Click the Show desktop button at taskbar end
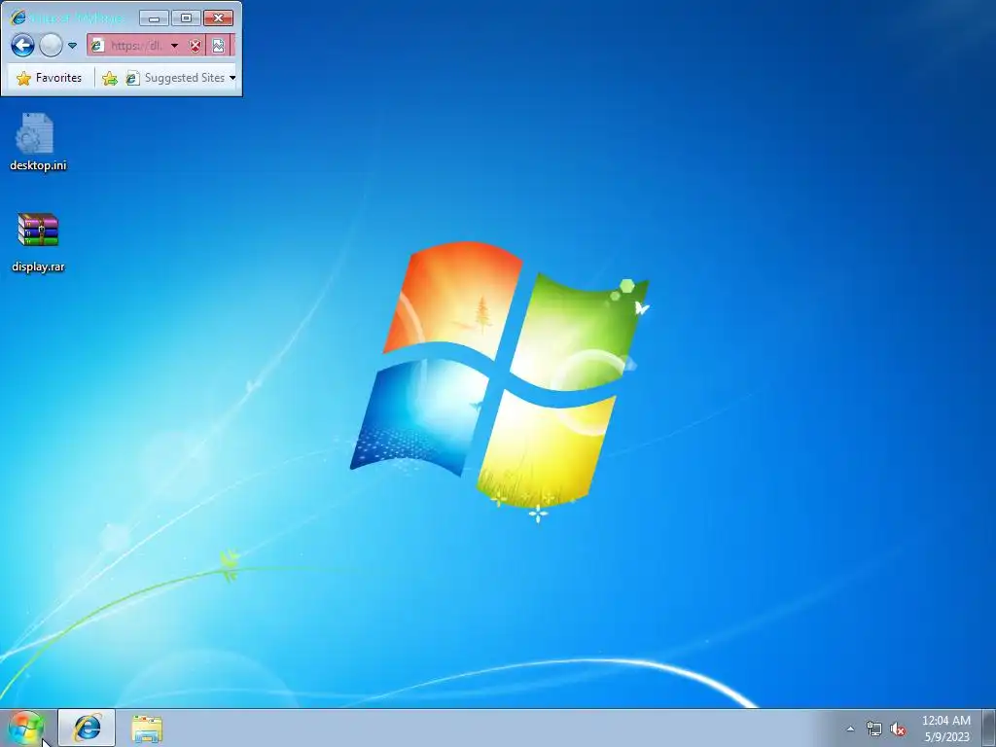Screen dimensions: 996x747 coord(988,728)
